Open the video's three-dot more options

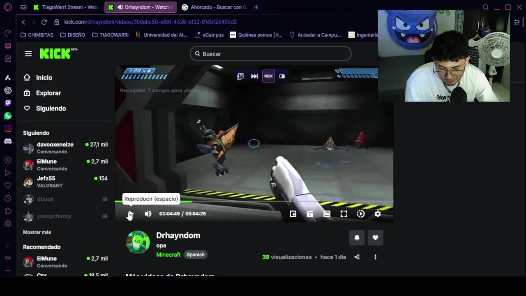tap(375, 257)
